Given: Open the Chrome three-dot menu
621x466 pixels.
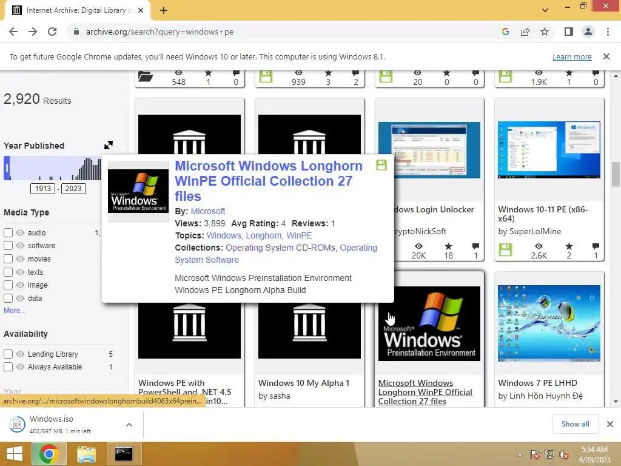Looking at the screenshot, I should pyautogui.click(x=608, y=32).
